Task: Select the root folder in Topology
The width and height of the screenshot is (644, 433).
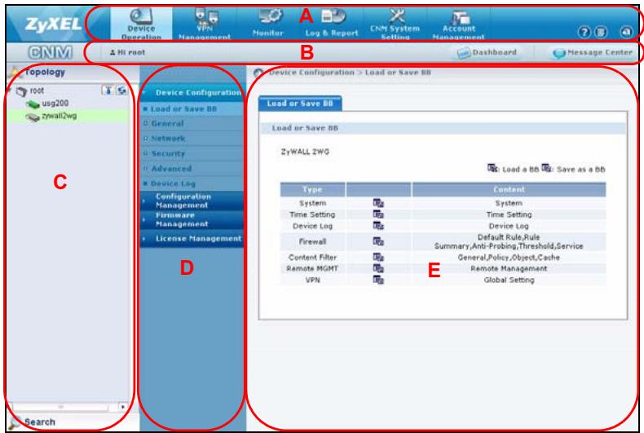Action: tap(37, 91)
